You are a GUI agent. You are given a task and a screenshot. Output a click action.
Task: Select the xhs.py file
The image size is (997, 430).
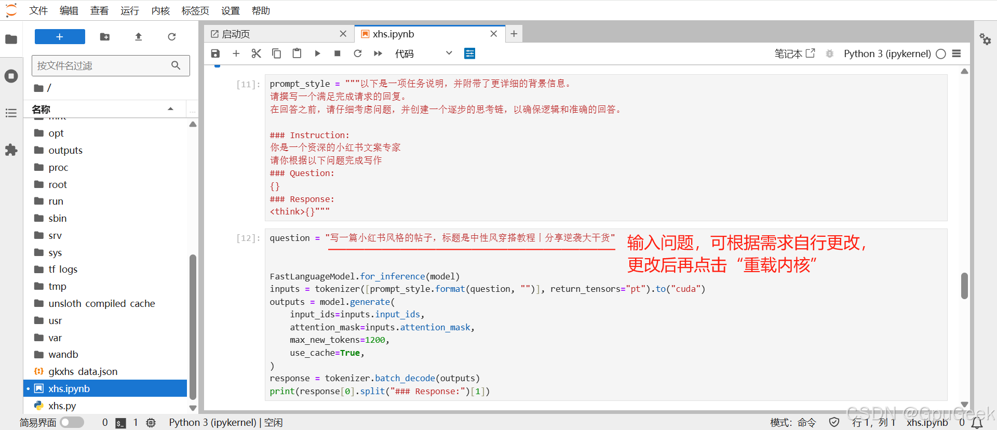(x=106, y=406)
